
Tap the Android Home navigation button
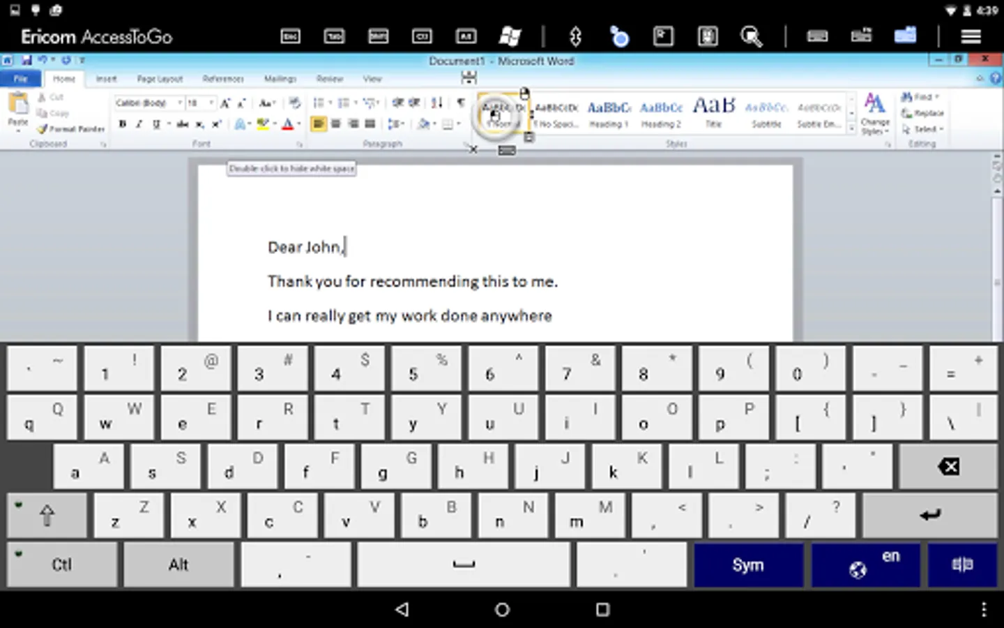point(502,609)
